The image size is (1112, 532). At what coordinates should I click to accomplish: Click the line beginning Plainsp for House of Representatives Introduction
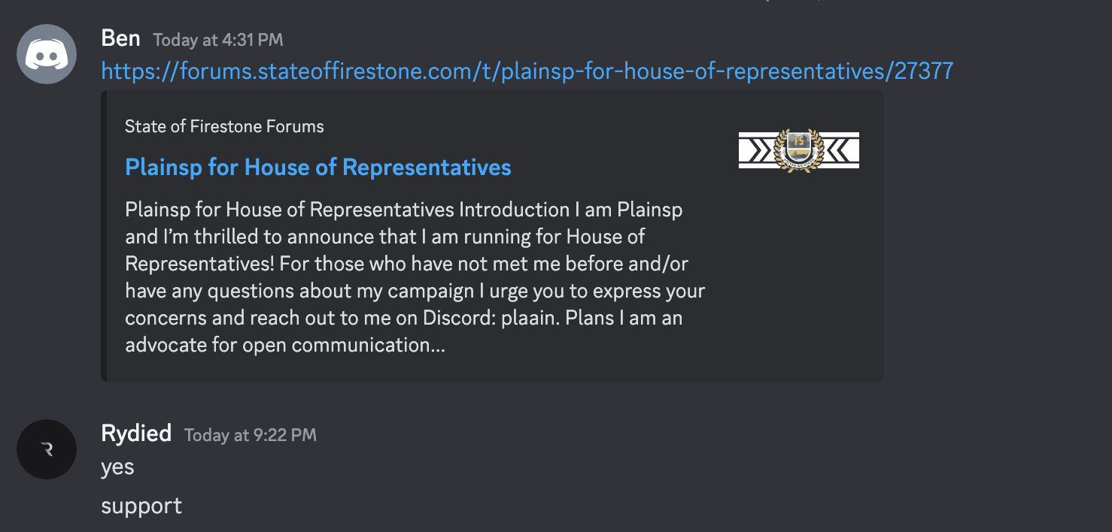pyautogui.click(x=403, y=210)
